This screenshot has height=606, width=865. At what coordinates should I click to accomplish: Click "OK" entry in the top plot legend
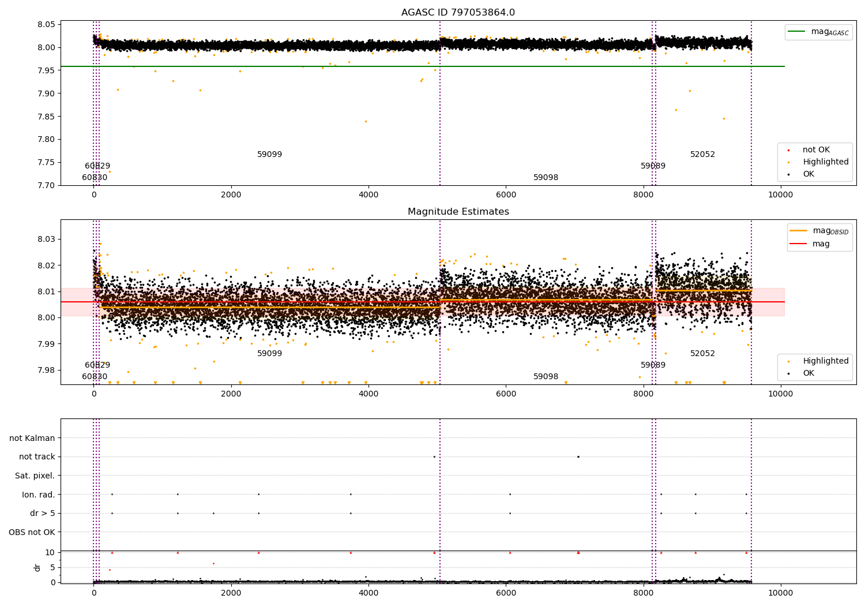pos(808,174)
